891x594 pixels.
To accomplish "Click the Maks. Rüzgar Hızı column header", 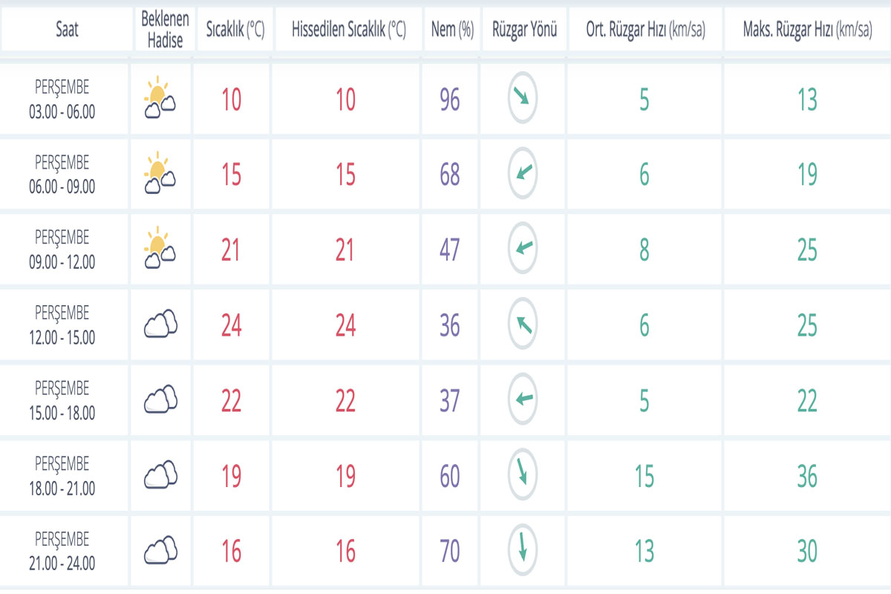I will click(807, 30).
